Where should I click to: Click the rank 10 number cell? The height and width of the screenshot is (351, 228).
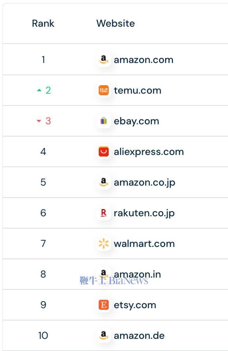[x=43, y=335]
